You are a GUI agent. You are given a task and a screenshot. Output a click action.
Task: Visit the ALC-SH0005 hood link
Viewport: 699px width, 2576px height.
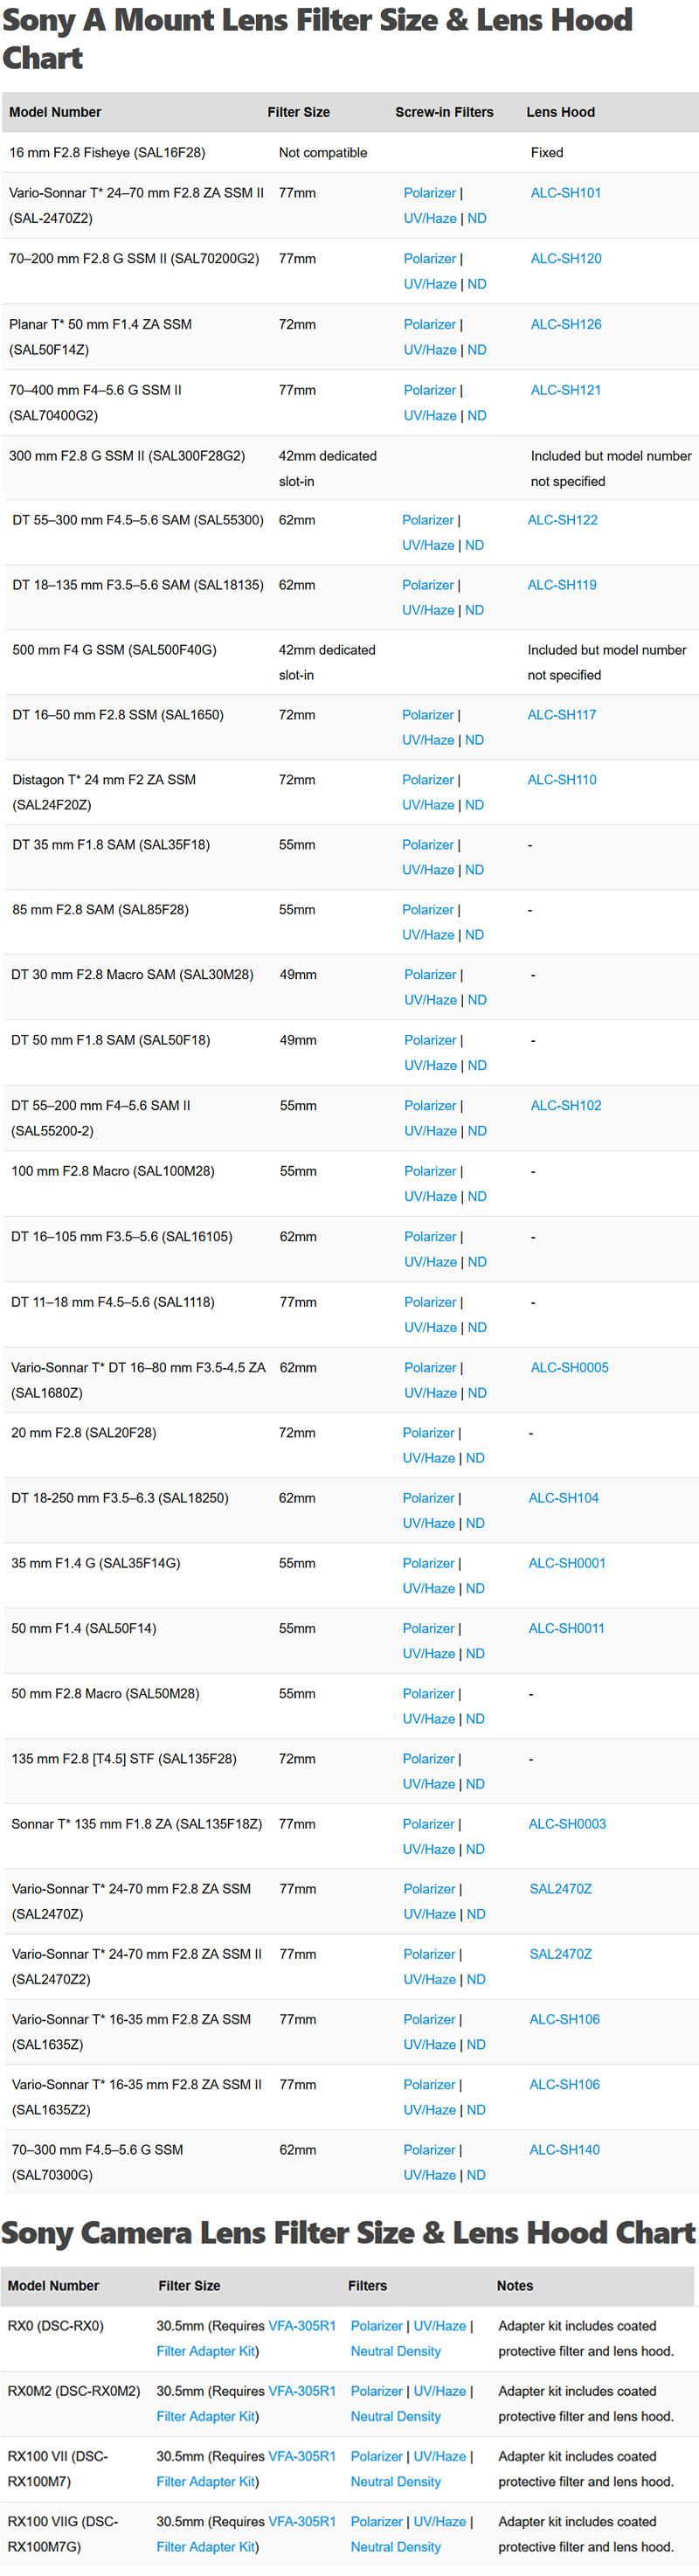click(569, 1368)
